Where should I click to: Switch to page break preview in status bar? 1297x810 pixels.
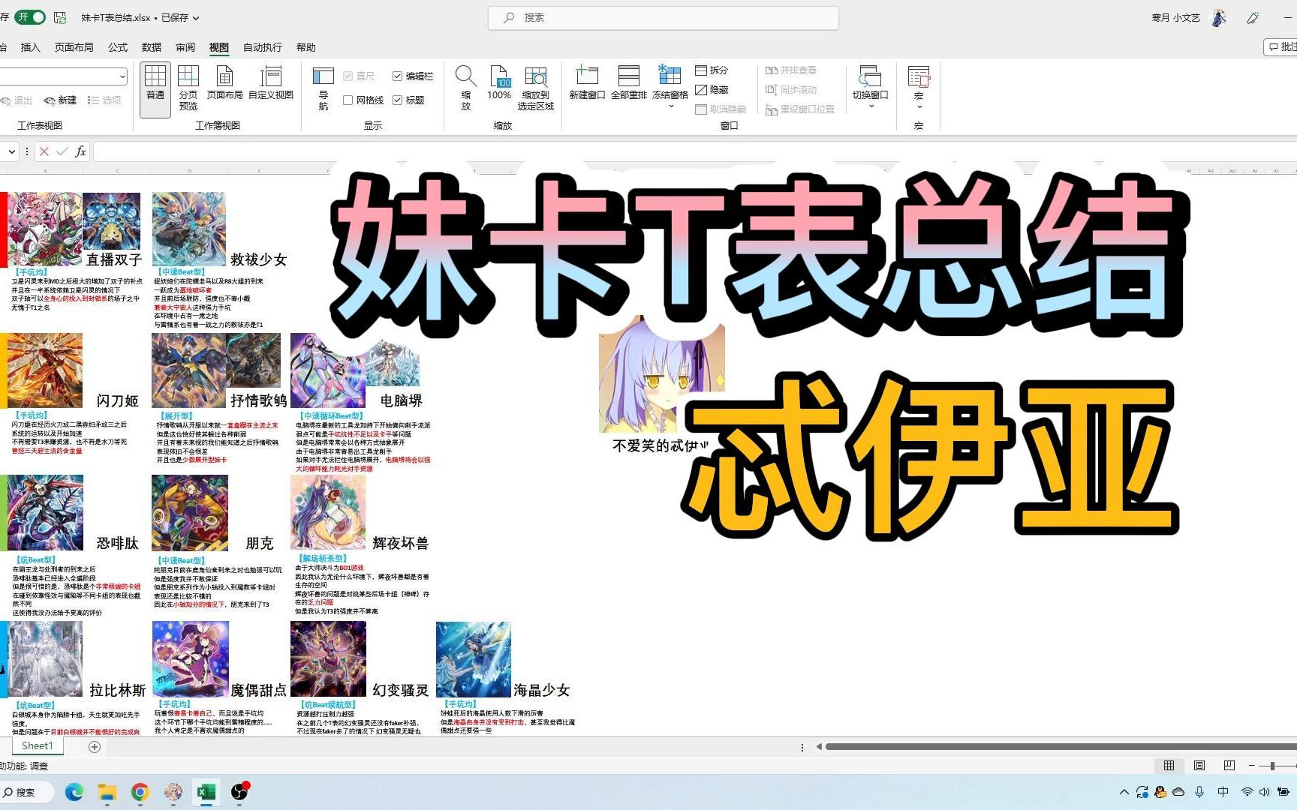[x=1229, y=766]
